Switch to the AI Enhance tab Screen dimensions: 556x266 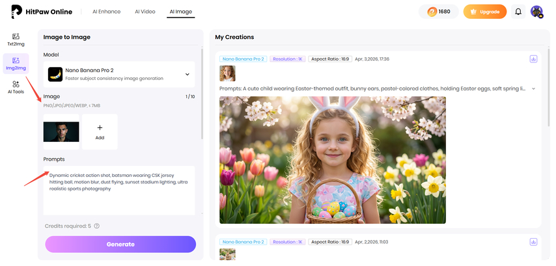click(x=105, y=12)
